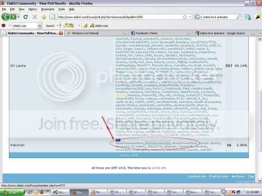
Task: Click the purple icon above AtulaGunawardene
Action: pyautogui.click(x=118, y=140)
